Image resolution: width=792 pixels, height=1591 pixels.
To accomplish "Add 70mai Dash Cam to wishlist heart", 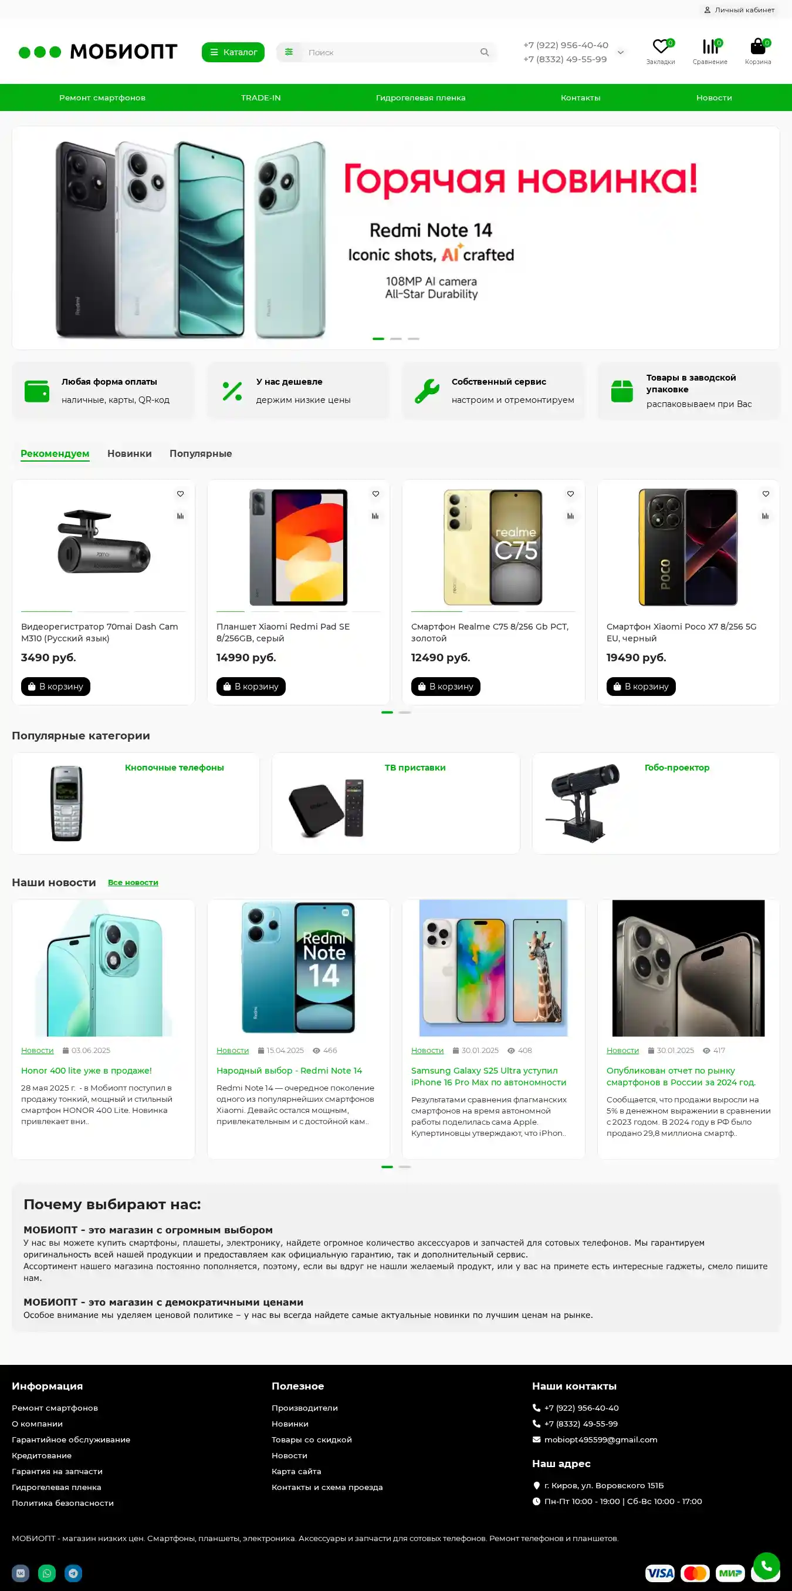I will 180,493.
